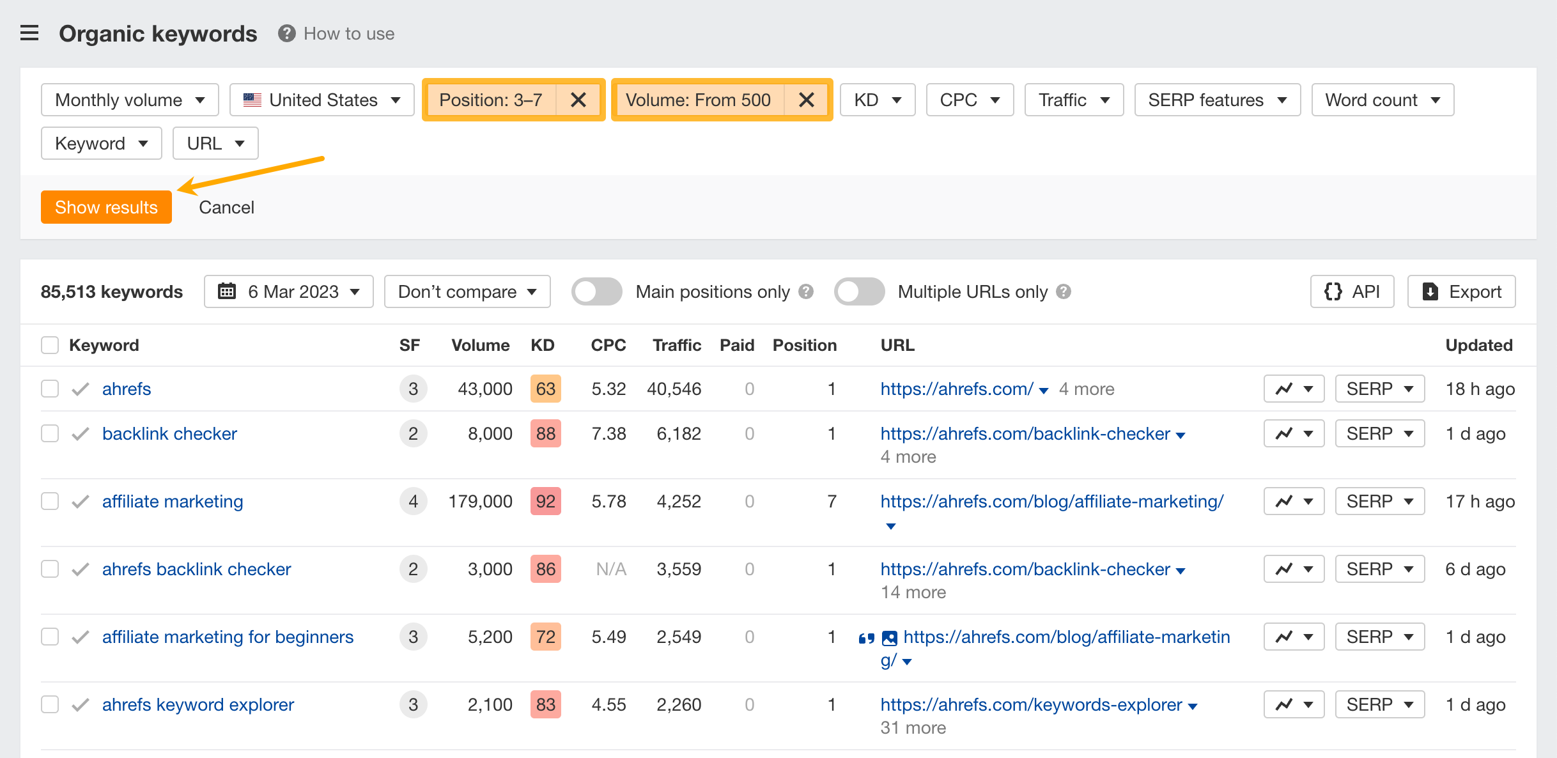Click the How to use help icon
The image size is (1557, 758).
287,33
